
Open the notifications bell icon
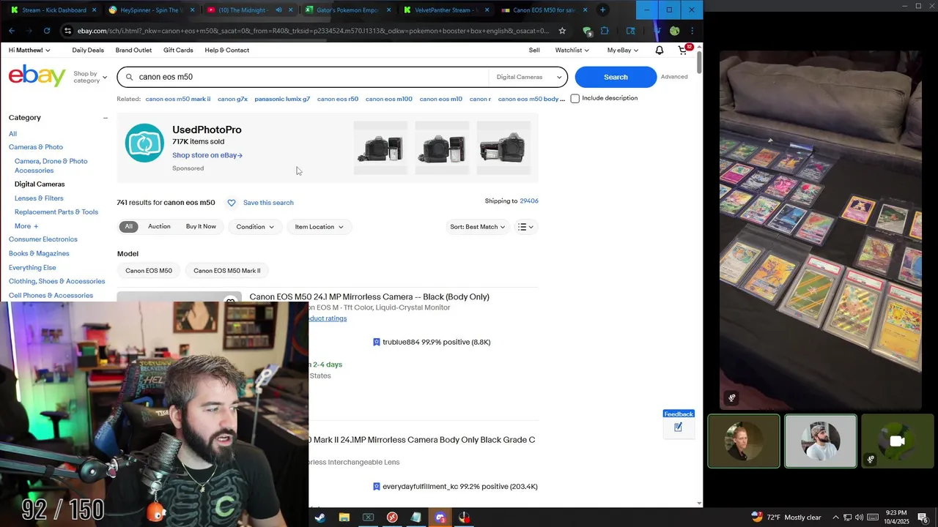point(660,50)
